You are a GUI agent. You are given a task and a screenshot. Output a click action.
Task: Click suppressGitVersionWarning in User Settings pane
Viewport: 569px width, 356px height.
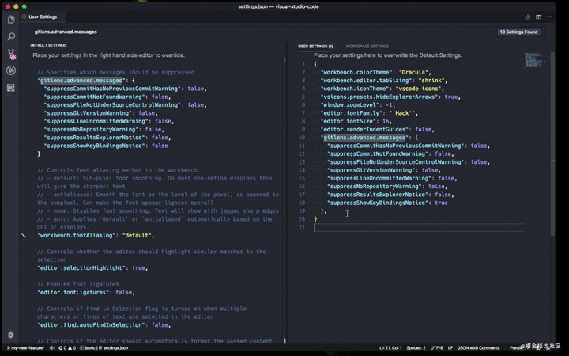[x=371, y=170]
